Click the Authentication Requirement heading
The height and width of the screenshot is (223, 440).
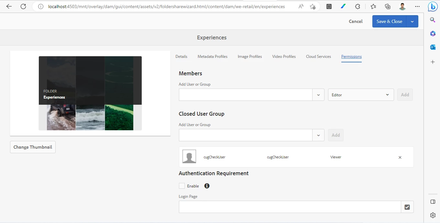[214, 173]
